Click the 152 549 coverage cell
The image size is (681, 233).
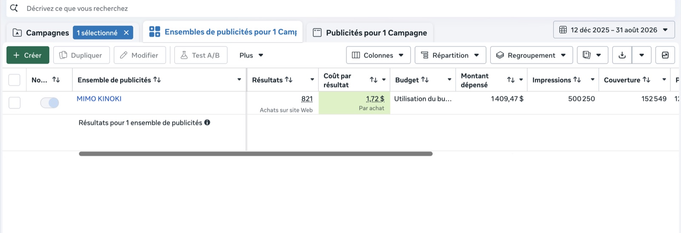click(654, 99)
